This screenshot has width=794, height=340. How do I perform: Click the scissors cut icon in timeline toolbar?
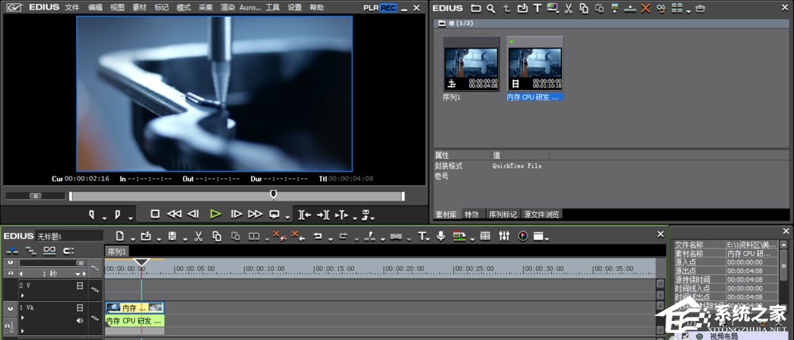pos(198,236)
